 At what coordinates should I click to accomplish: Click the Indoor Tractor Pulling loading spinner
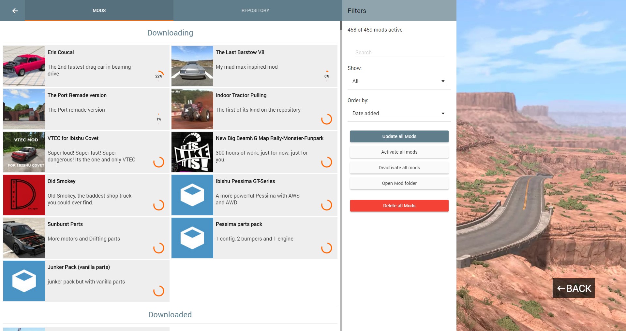(327, 119)
